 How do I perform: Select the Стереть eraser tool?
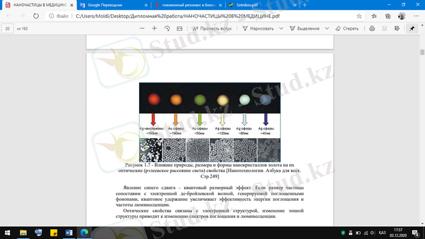[x=347, y=29]
